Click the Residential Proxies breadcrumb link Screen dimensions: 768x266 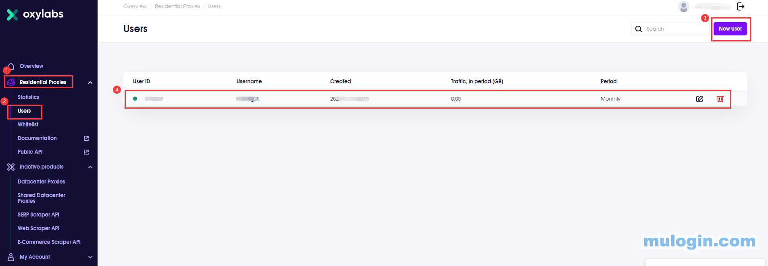pos(177,6)
